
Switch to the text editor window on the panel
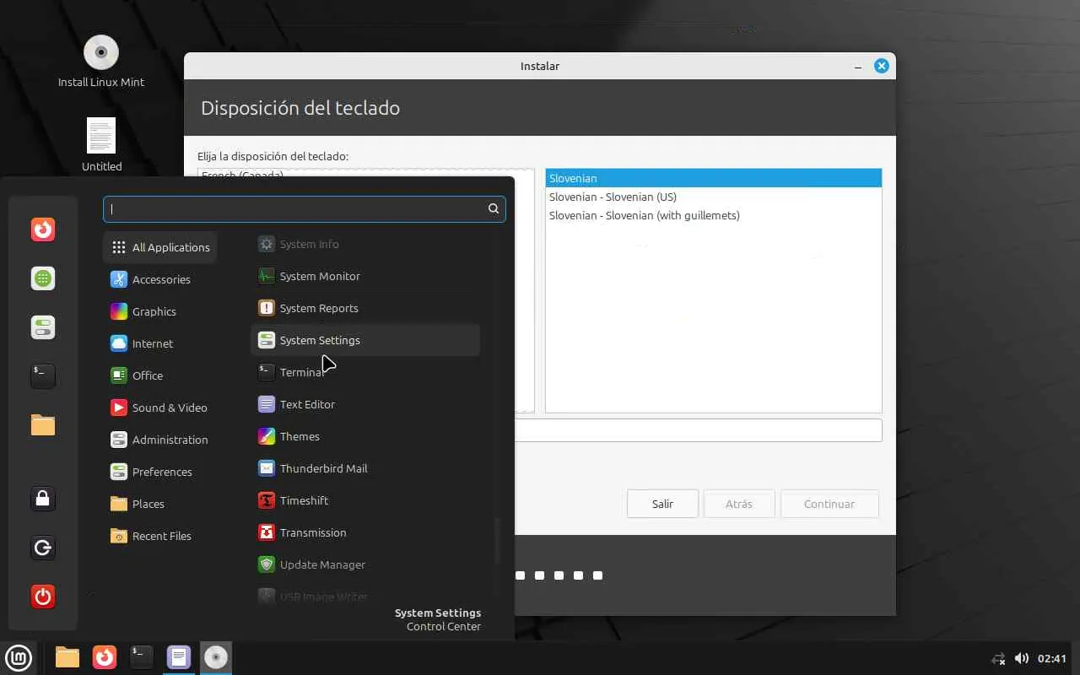(x=179, y=657)
